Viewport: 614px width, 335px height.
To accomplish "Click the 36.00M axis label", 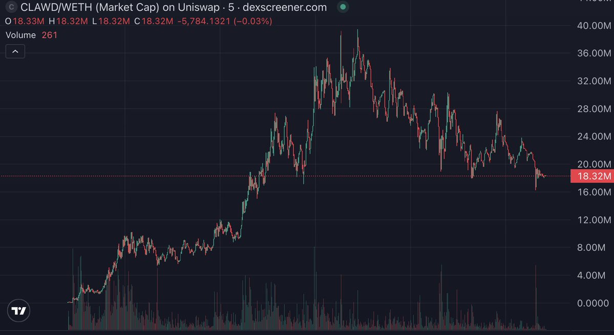I will pyautogui.click(x=594, y=53).
